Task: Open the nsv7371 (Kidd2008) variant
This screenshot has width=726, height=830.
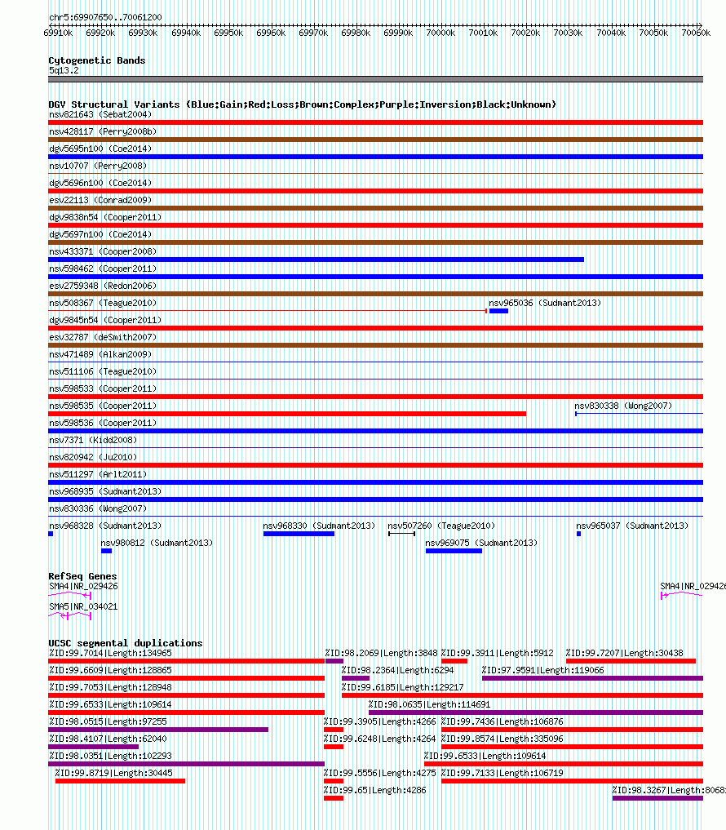Action: pyautogui.click(x=93, y=440)
